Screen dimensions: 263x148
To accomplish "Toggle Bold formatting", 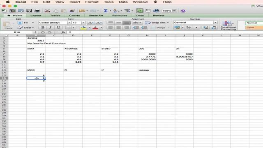I will coord(43,28).
